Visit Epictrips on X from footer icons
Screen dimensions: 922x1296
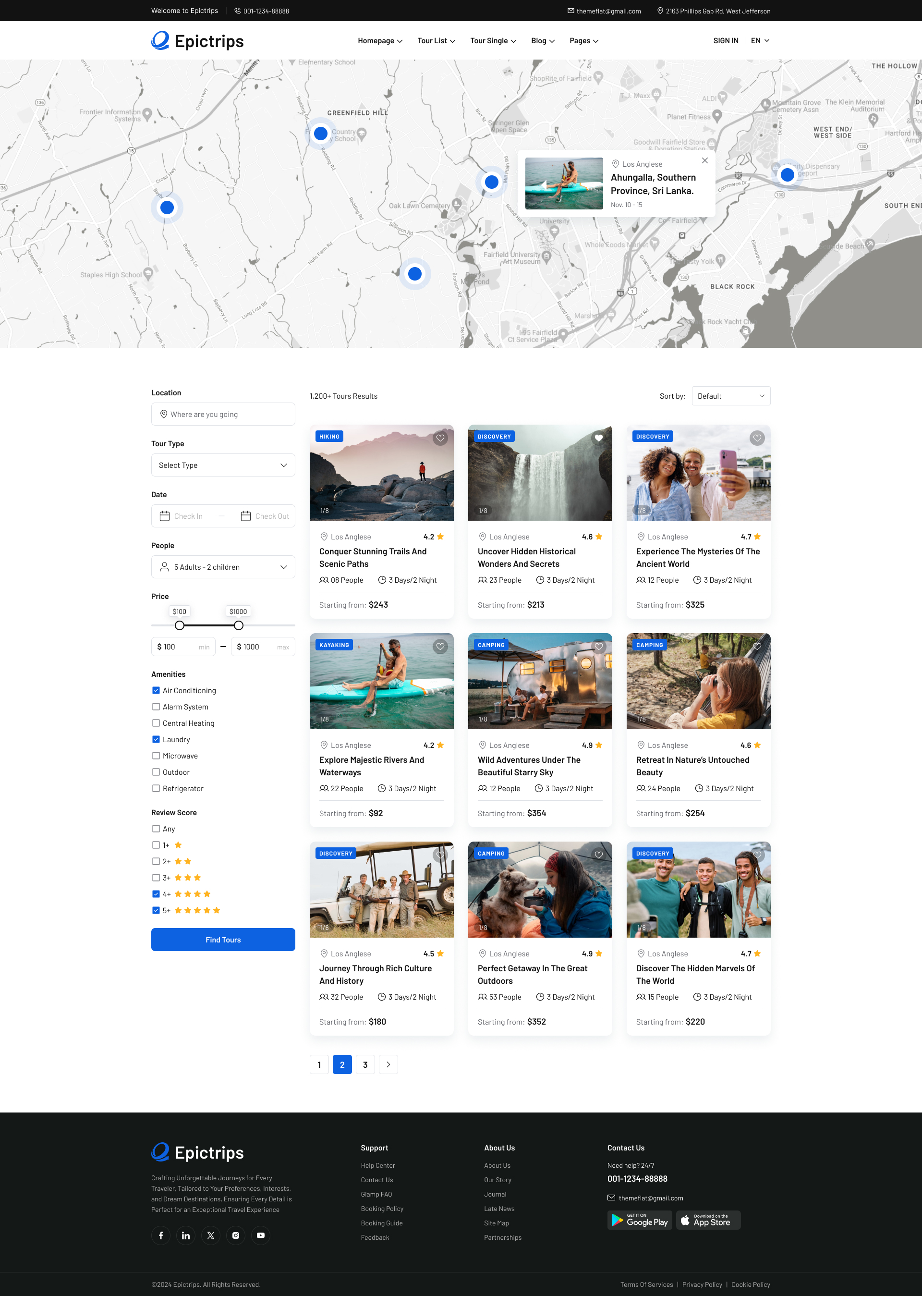point(211,1235)
